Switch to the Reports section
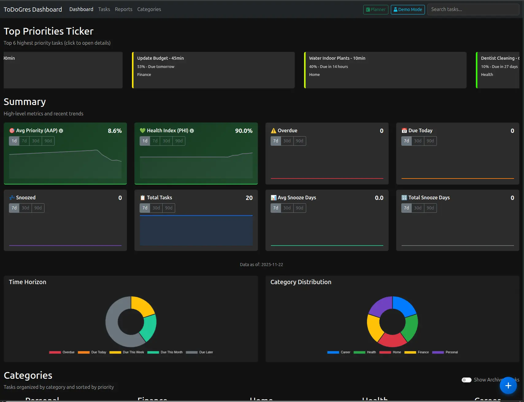524x402 pixels. click(x=124, y=9)
